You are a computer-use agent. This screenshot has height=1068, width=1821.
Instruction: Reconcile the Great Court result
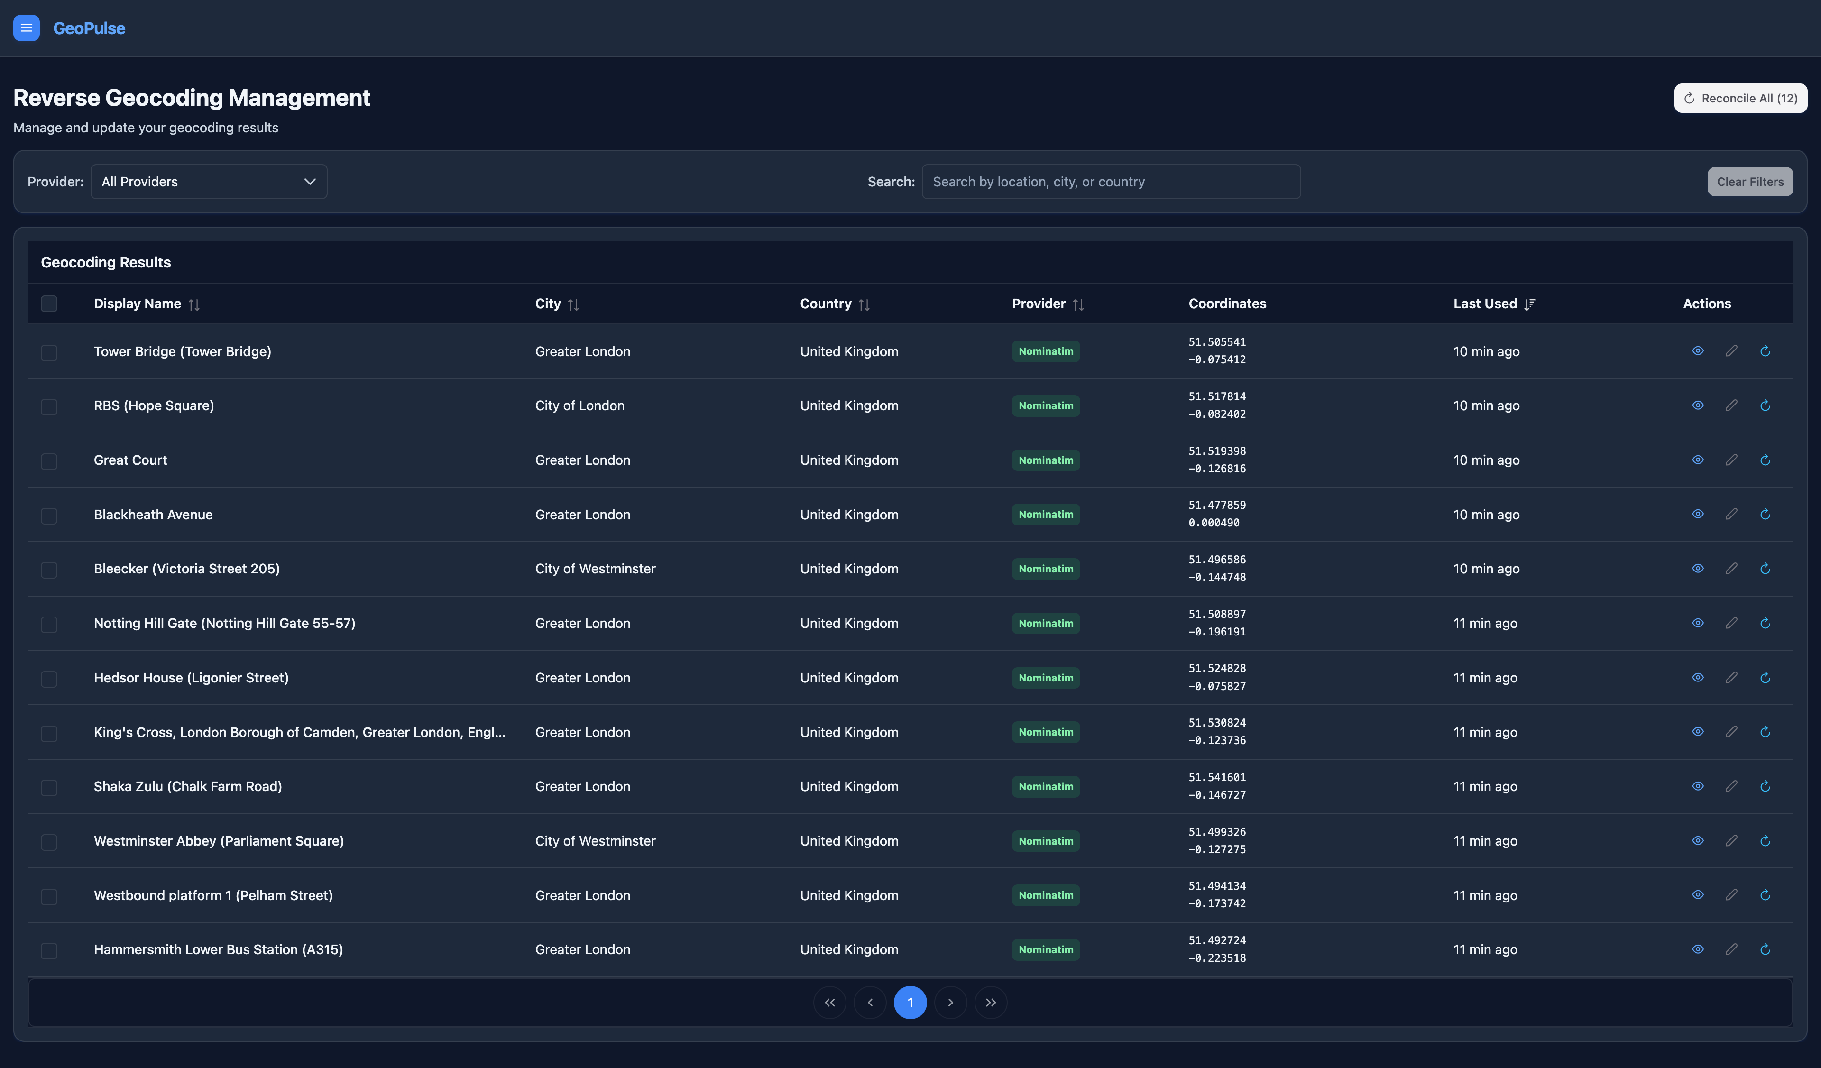tap(1765, 460)
